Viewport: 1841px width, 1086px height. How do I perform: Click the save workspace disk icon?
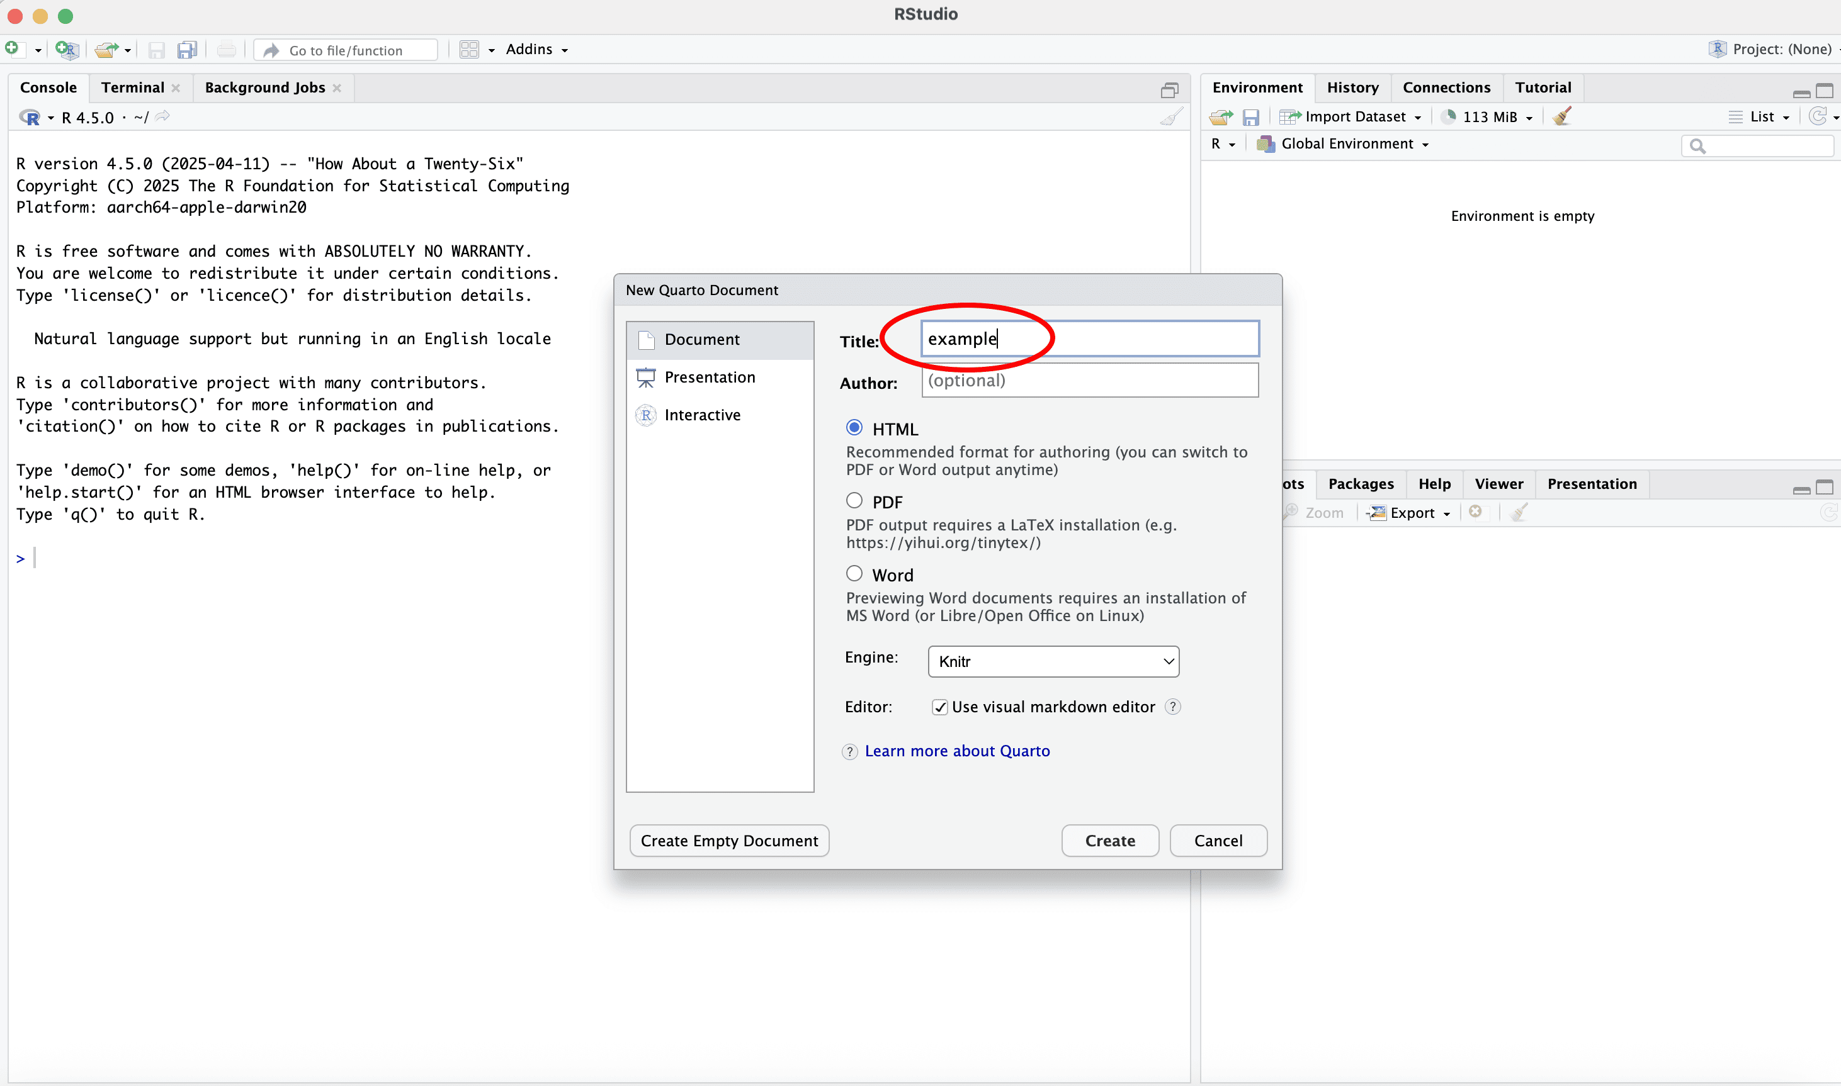tap(1251, 117)
